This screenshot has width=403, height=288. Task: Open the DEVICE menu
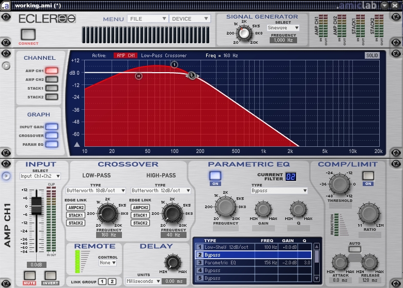190,19
